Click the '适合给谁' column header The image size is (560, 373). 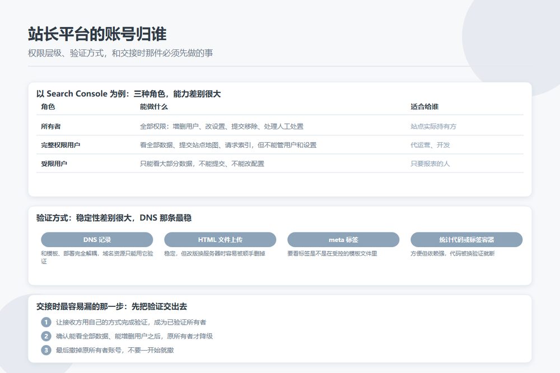tap(424, 107)
